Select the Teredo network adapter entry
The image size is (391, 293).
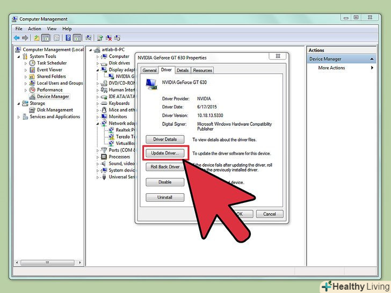pos(125,137)
